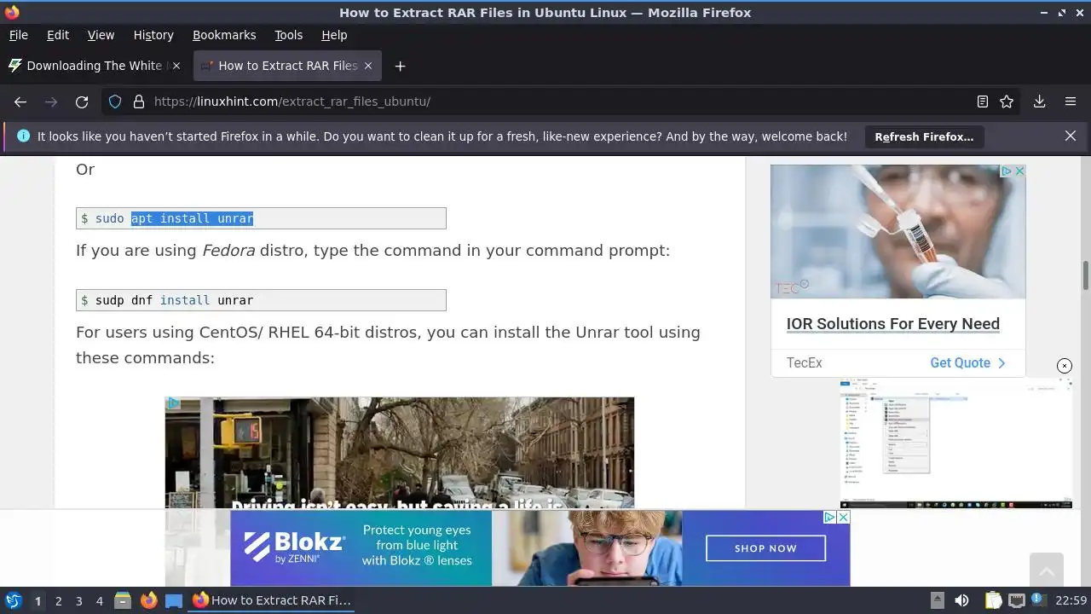Viewport: 1091px width, 614px height.
Task: Click the floating video thumbnail preview
Action: pos(955,443)
